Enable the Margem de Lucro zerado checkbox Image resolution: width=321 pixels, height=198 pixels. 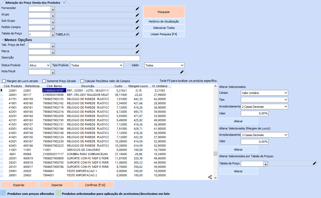coord(4,81)
